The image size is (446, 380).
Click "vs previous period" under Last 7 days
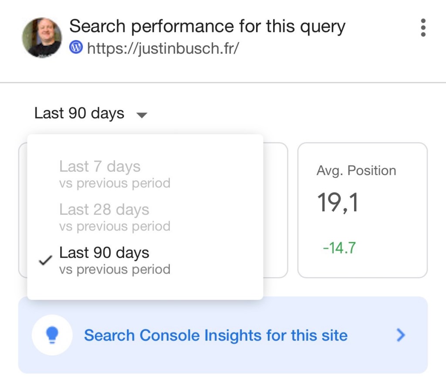pyautogui.click(x=115, y=183)
